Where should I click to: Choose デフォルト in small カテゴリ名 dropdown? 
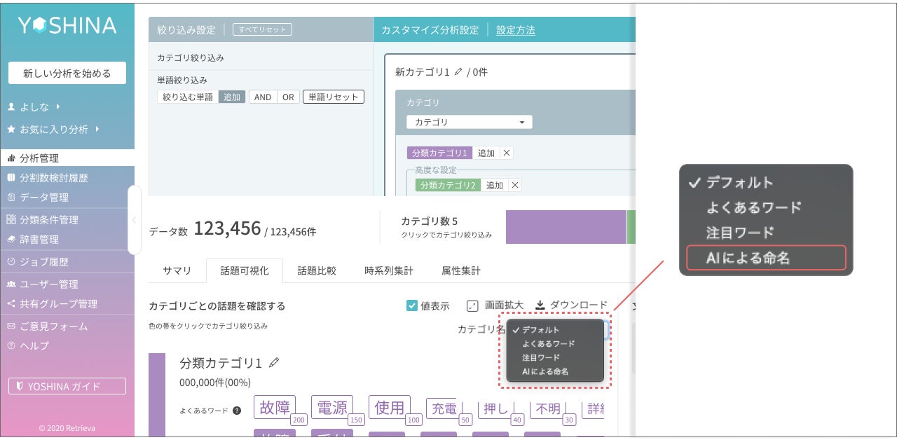554,329
